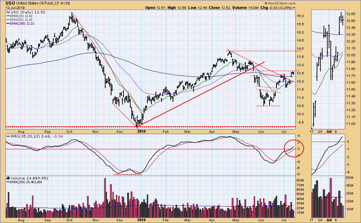Click the Open 12.51 value

[x=155, y=8]
